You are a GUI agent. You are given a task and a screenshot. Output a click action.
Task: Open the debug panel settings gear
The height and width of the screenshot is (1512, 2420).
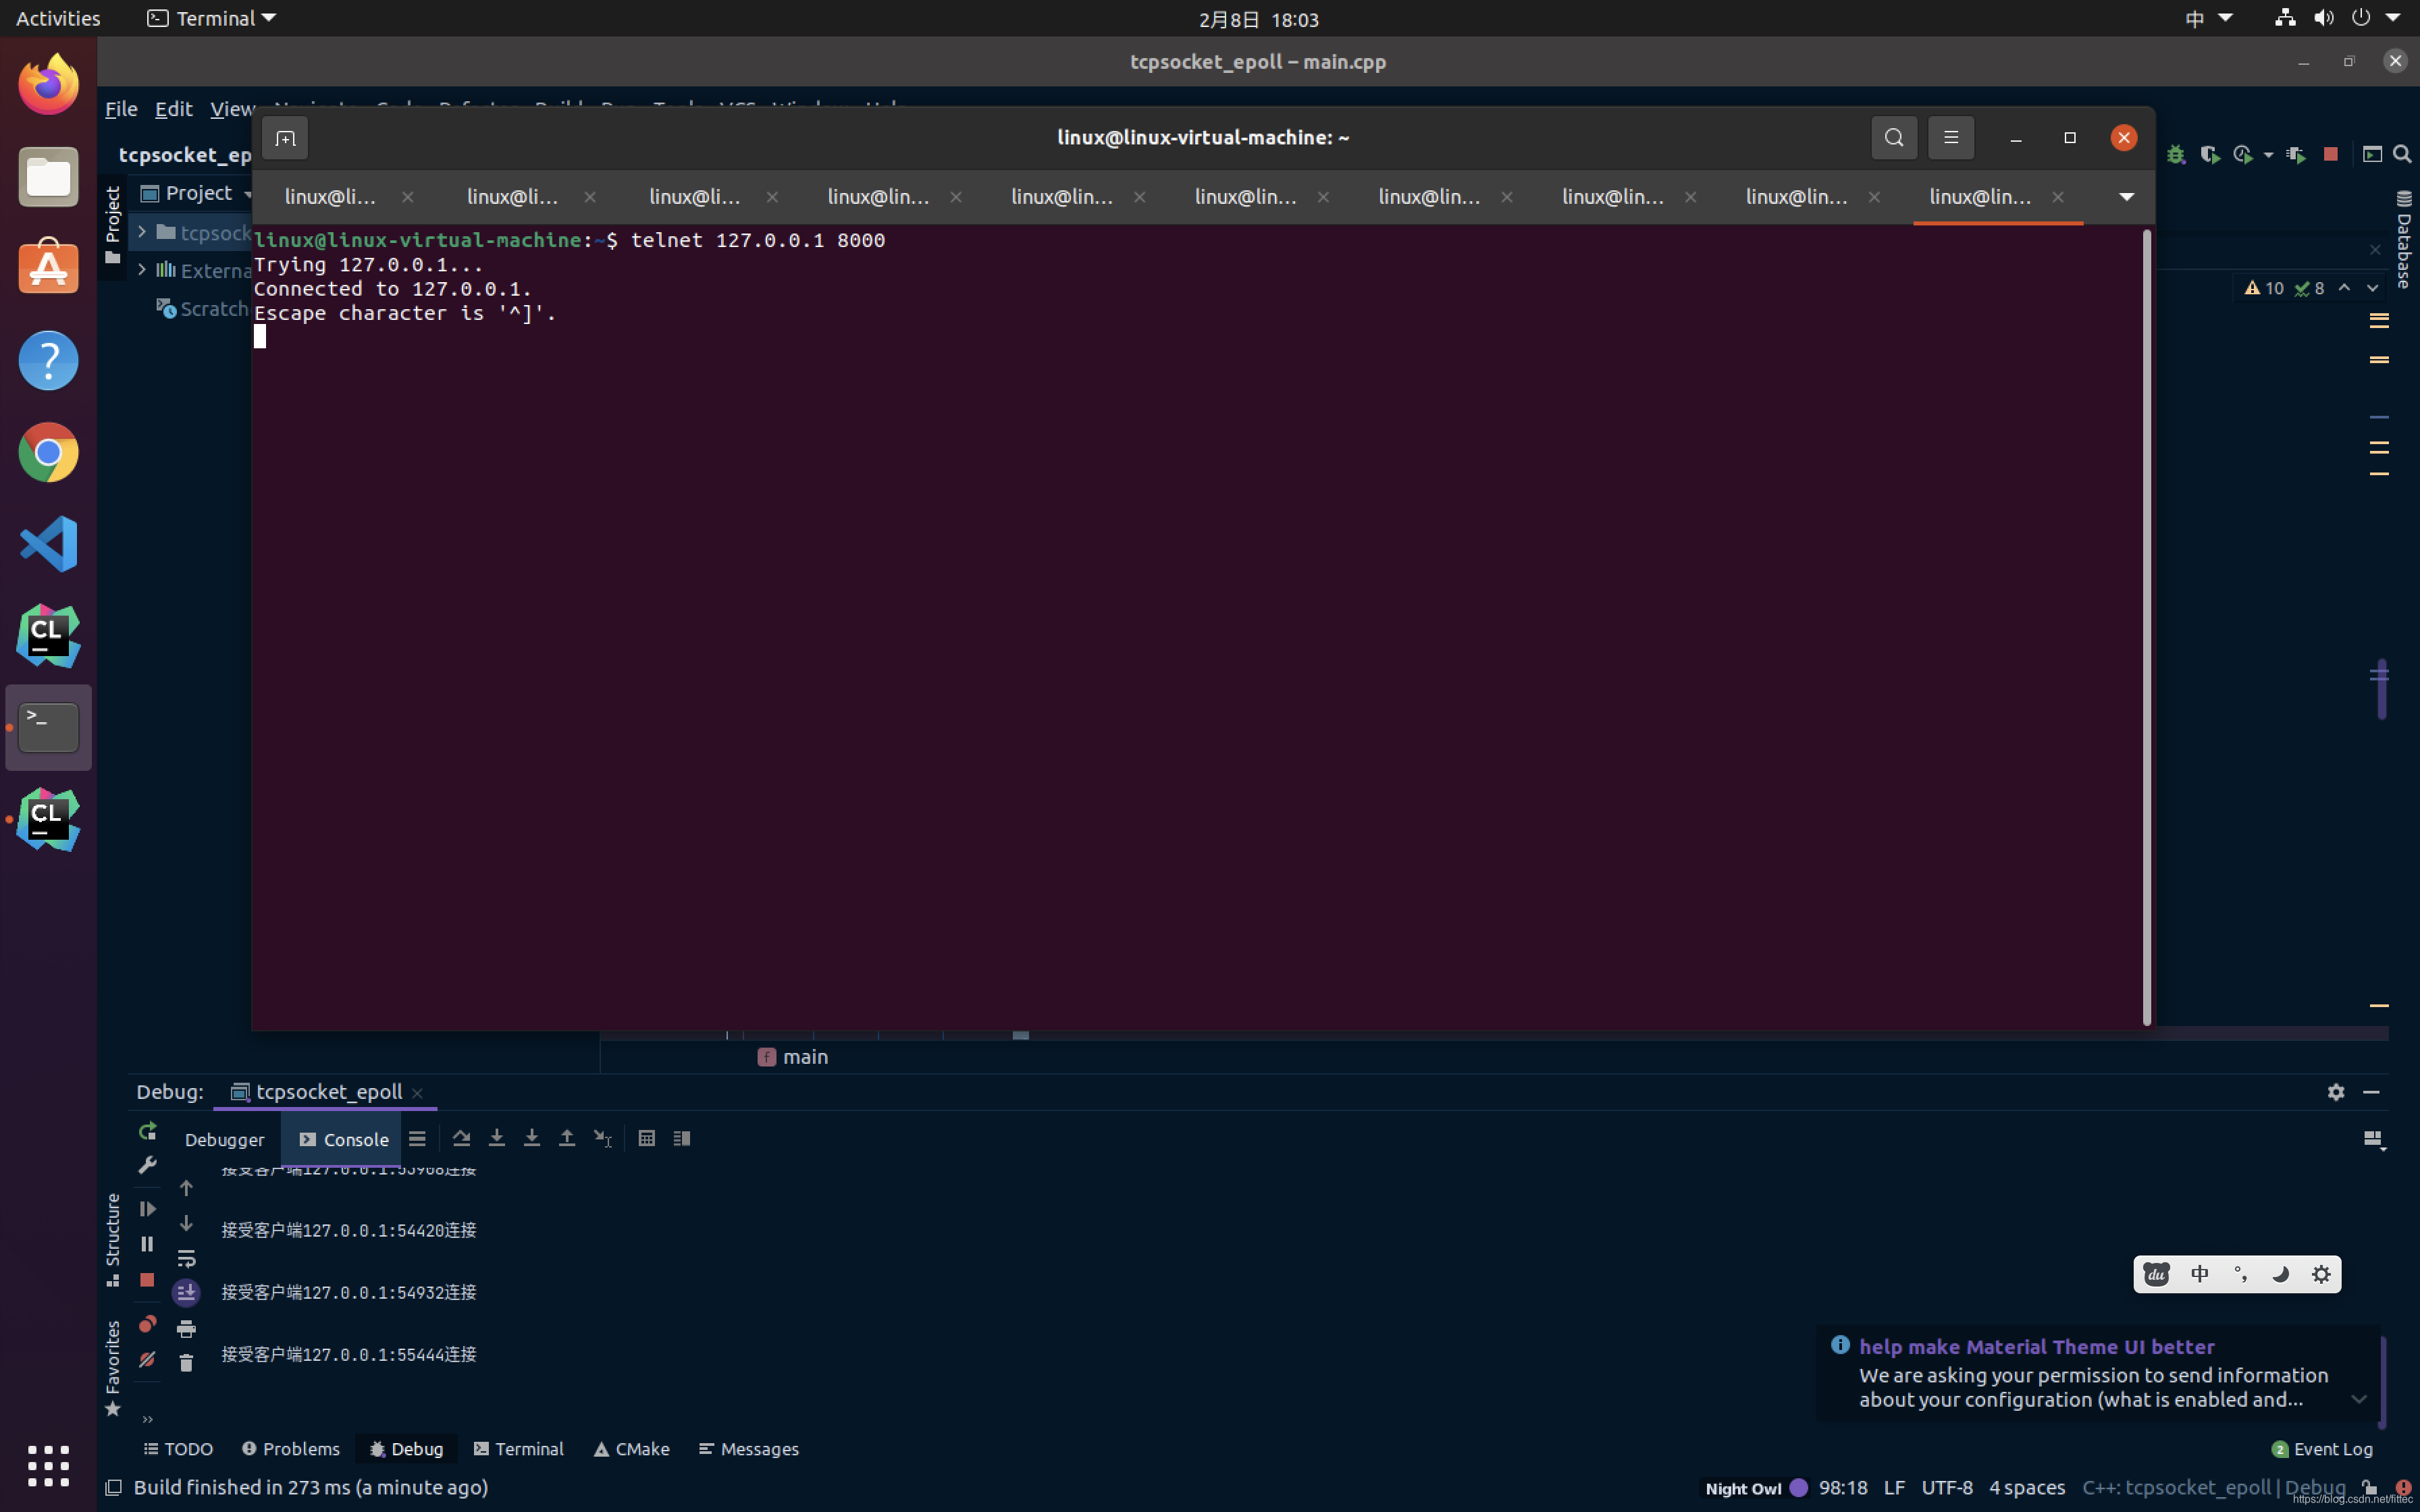point(2336,1092)
